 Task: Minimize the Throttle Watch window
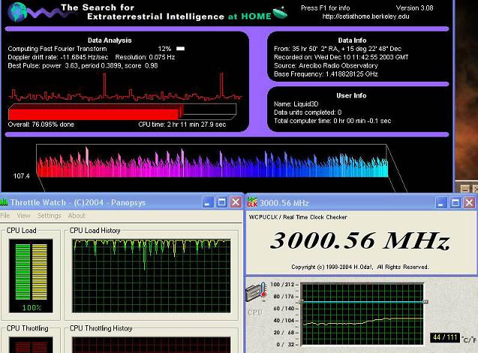coord(208,202)
